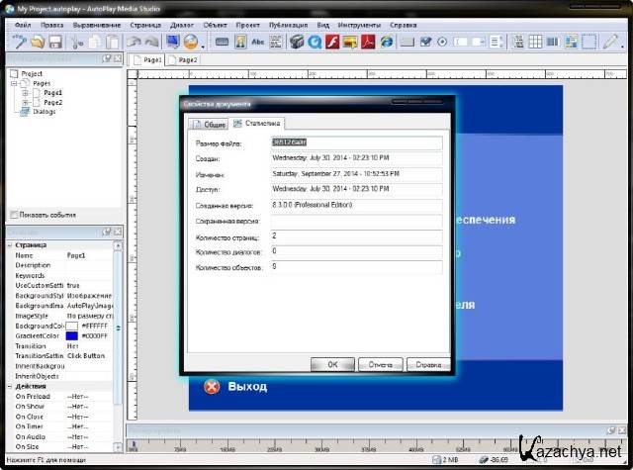The image size is (633, 470).
Task: Click the blue GradientColor swatch
Action: [71, 335]
